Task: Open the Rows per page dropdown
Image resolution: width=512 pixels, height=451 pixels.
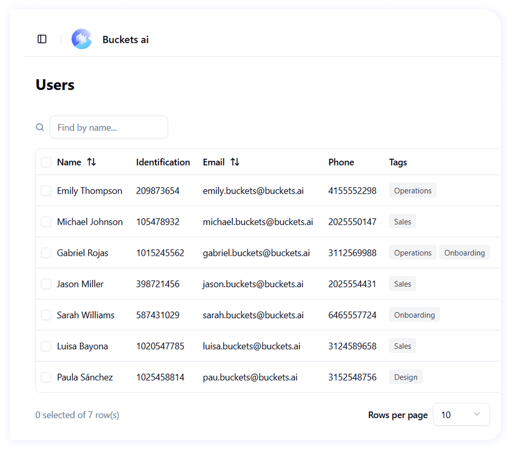Action: click(461, 415)
